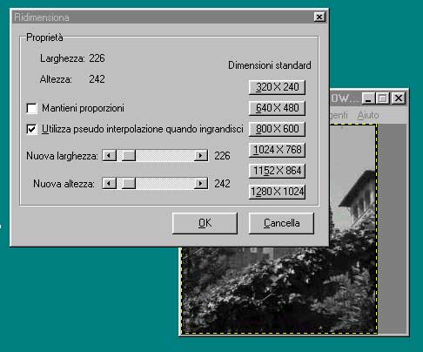Click the Nuova altezza slider thumb

pos(129,184)
